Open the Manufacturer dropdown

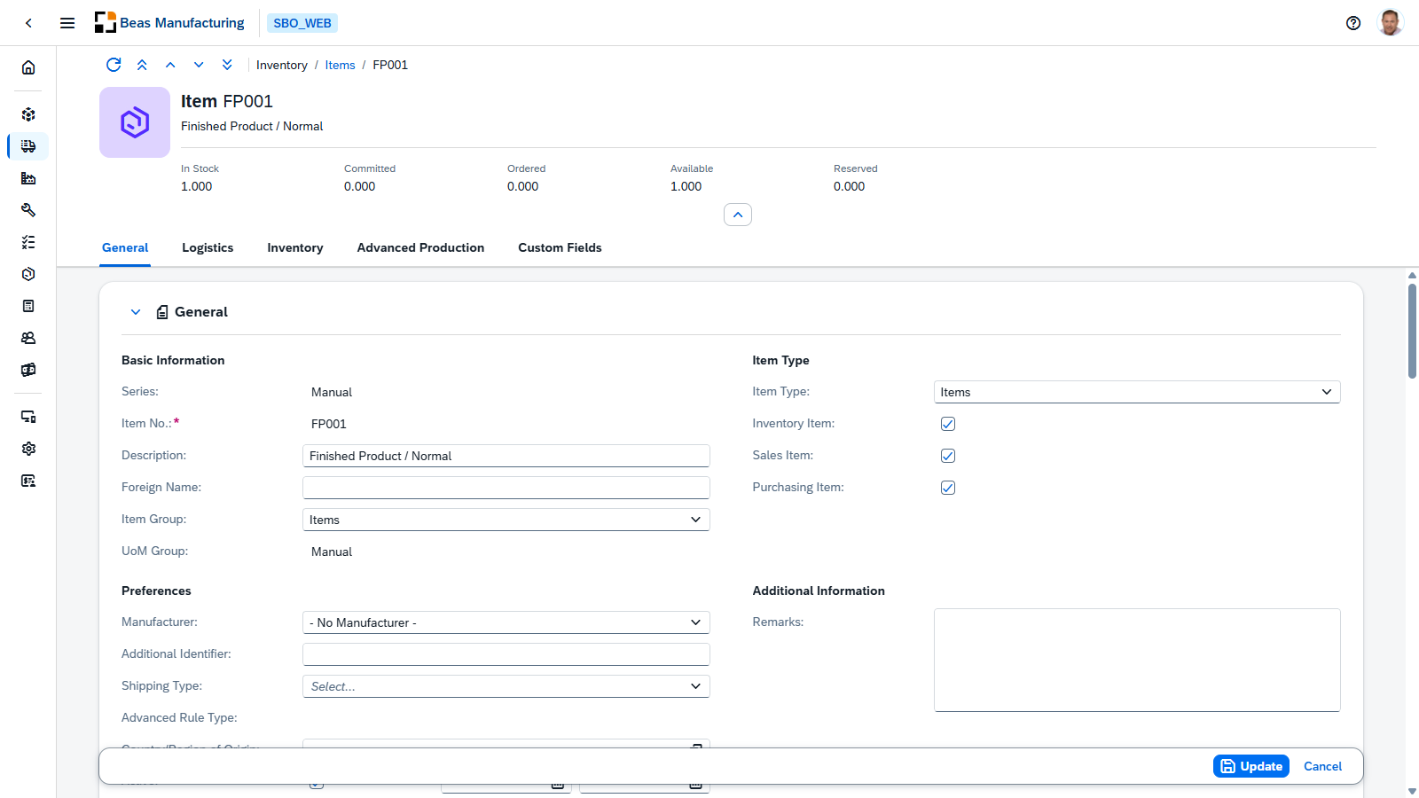point(506,622)
